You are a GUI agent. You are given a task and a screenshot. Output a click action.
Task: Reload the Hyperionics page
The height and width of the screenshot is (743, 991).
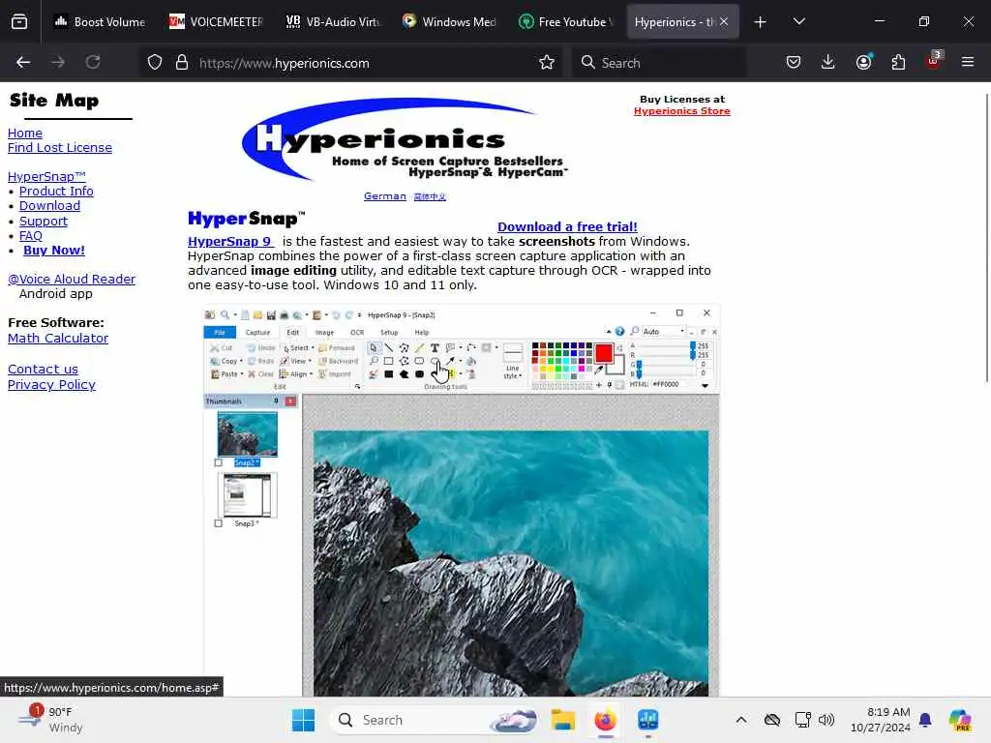coord(93,62)
